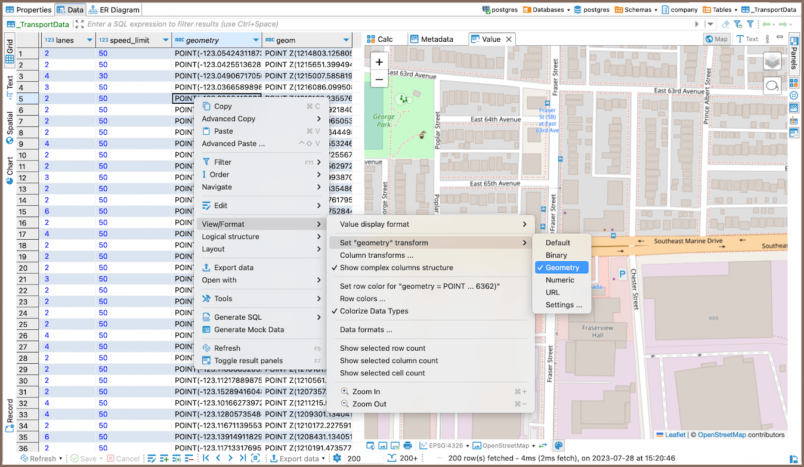
Task: Choose Export data from context menu
Action: pos(233,268)
